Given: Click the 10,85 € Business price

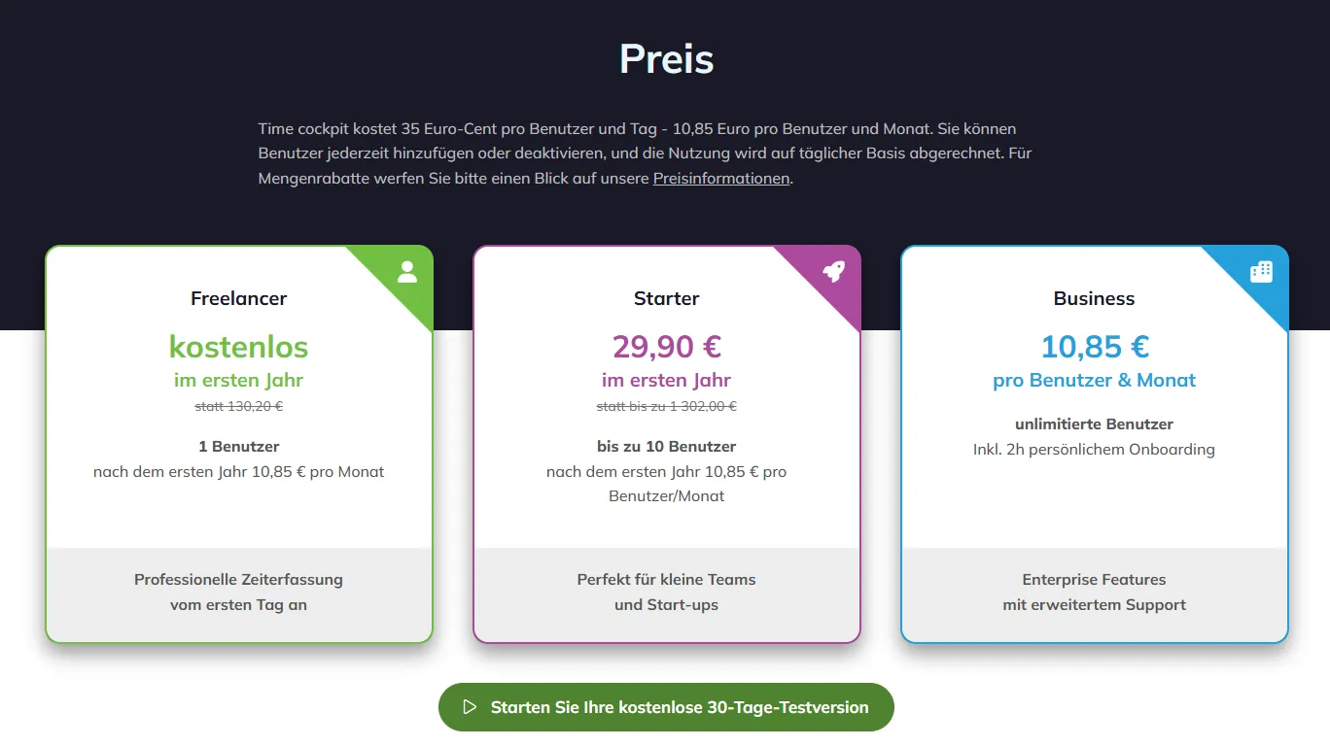Looking at the screenshot, I should pyautogui.click(x=1094, y=347).
